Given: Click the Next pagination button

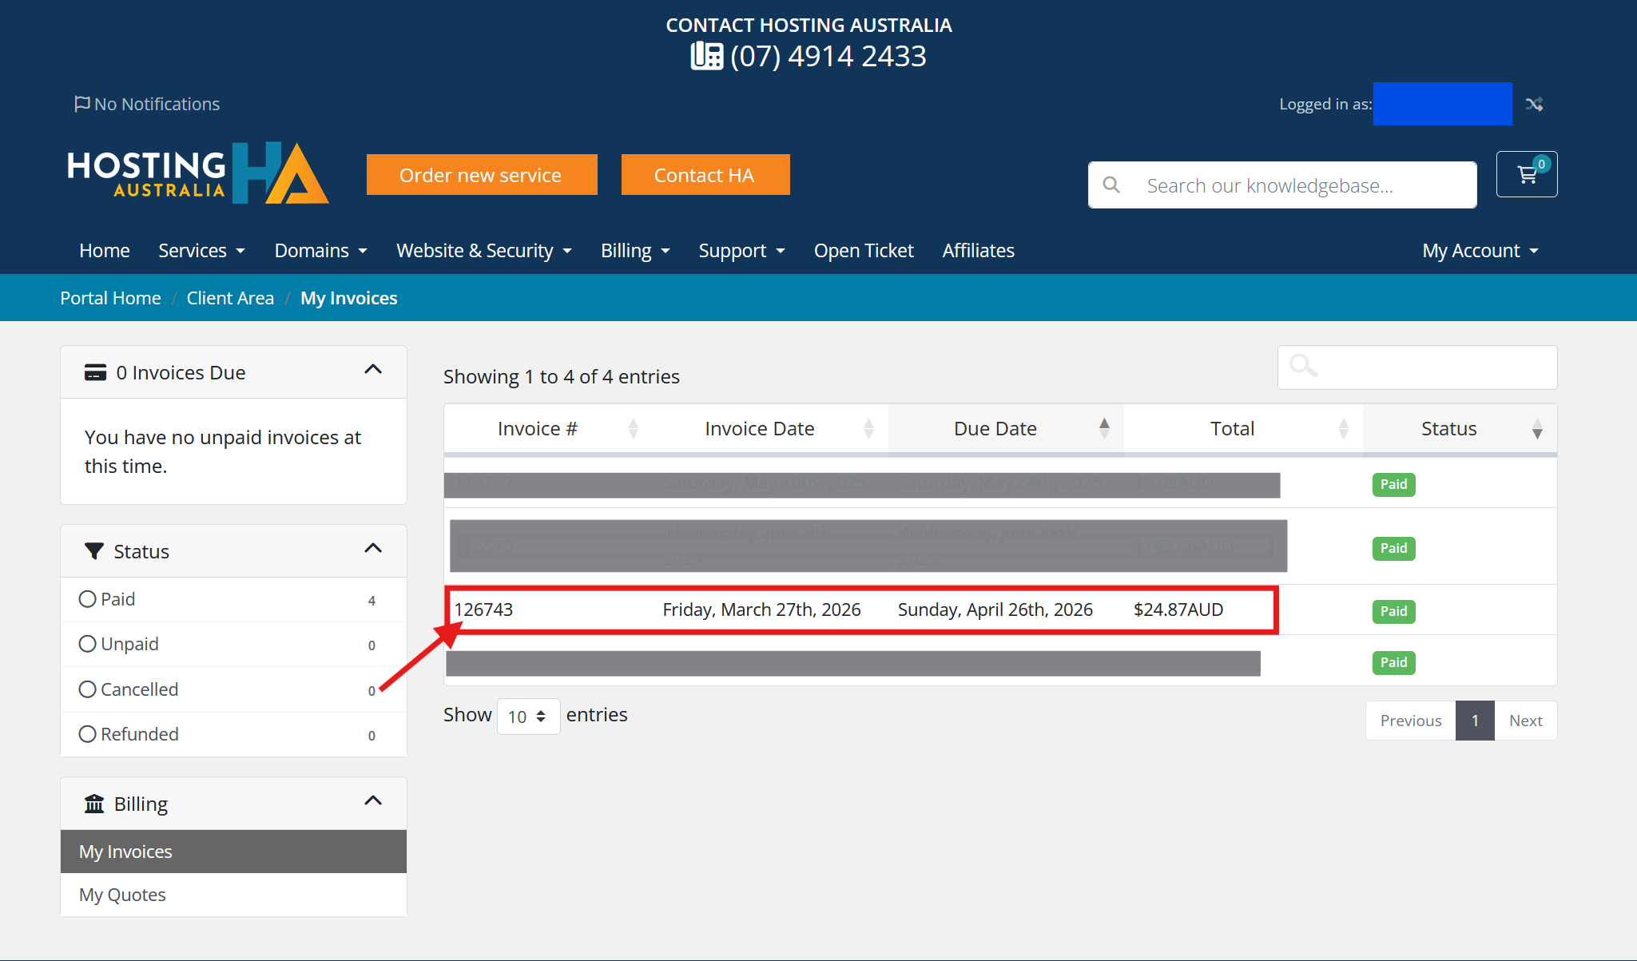Looking at the screenshot, I should click(1525, 721).
